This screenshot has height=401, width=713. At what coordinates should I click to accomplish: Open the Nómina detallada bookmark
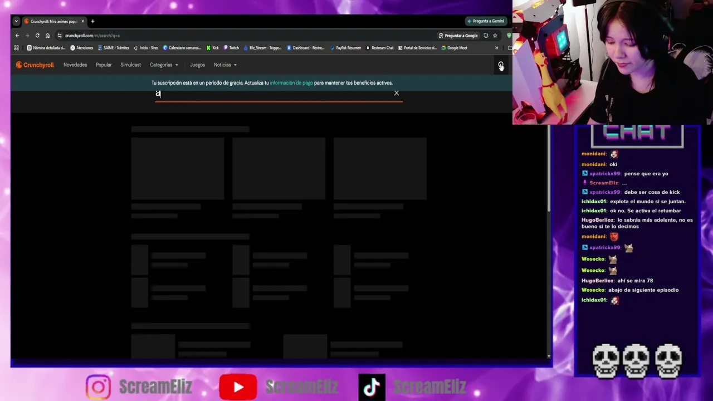click(46, 48)
